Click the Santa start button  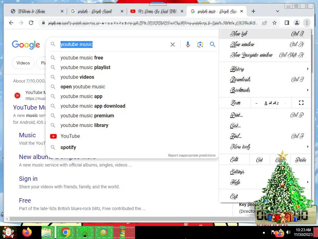click(8, 232)
